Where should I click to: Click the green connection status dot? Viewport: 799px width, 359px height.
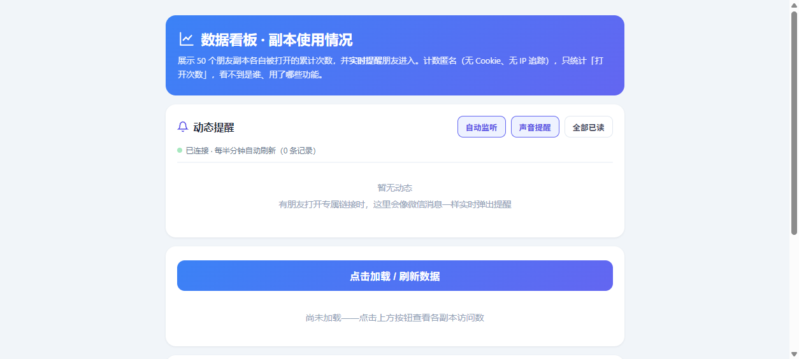180,151
